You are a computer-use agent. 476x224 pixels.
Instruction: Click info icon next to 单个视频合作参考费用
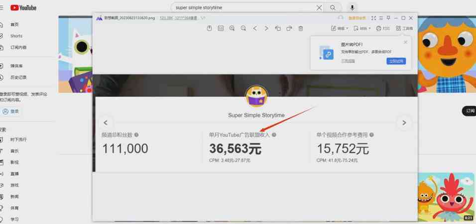371,134
